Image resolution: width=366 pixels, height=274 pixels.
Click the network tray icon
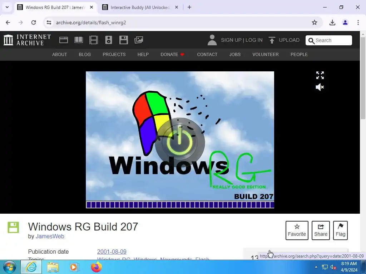click(325, 267)
